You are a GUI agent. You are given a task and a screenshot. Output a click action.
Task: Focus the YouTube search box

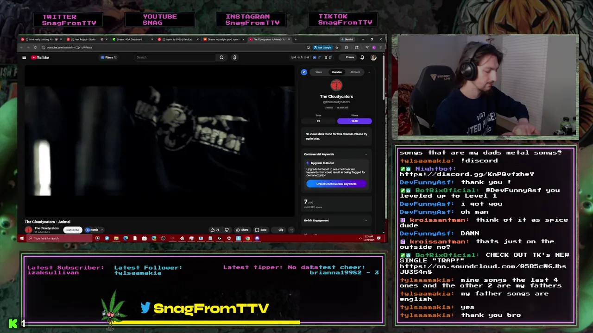[x=175, y=57]
